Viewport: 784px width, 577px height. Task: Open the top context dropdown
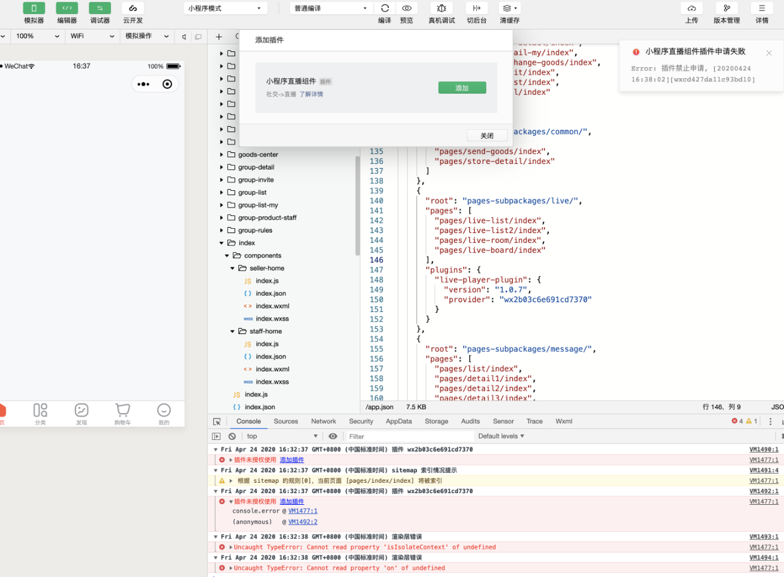[x=282, y=436]
